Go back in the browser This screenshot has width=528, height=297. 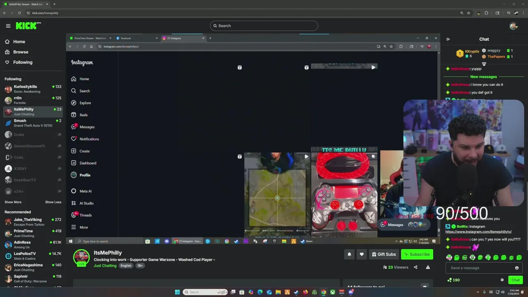point(5,13)
